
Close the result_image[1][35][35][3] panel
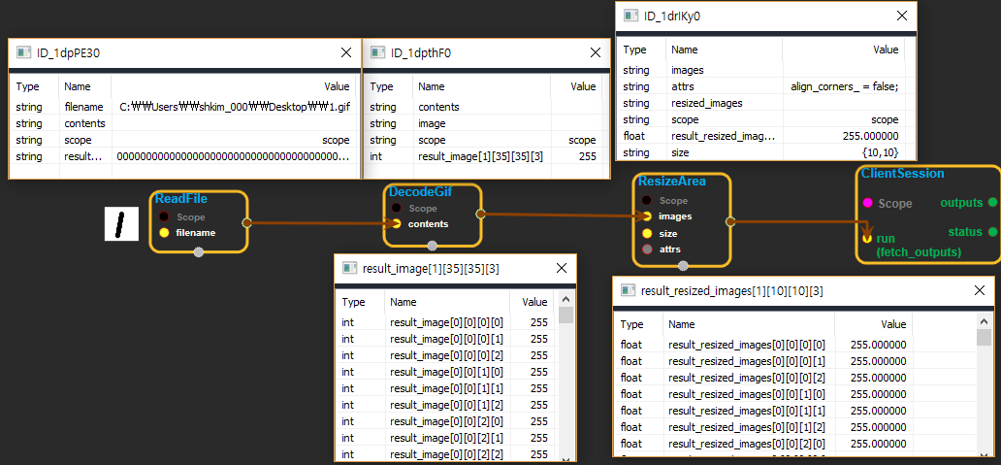(561, 269)
